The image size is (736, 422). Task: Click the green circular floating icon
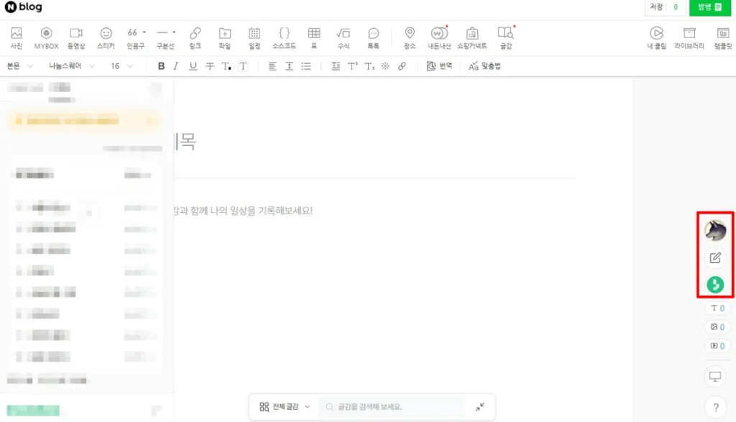(x=715, y=285)
